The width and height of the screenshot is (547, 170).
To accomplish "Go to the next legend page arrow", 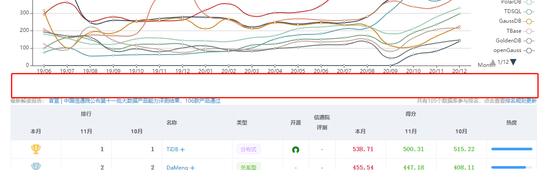I will pyautogui.click(x=513, y=62).
